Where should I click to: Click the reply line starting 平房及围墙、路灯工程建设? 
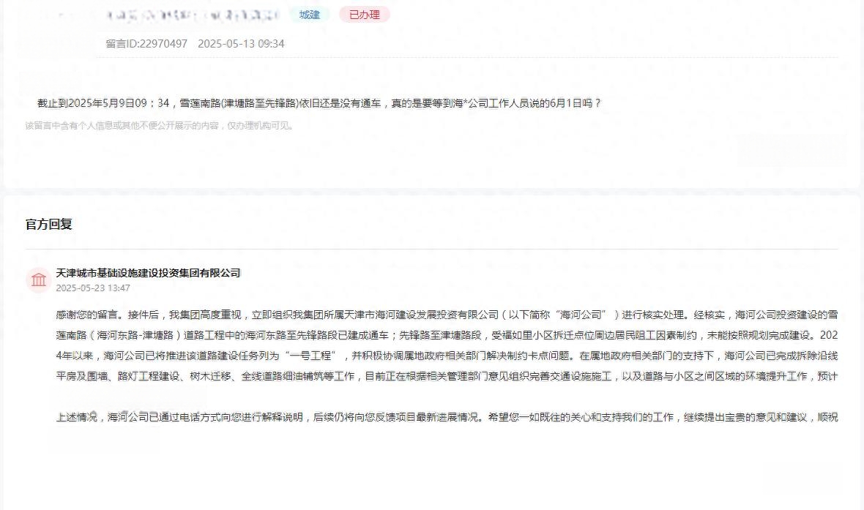click(447, 376)
